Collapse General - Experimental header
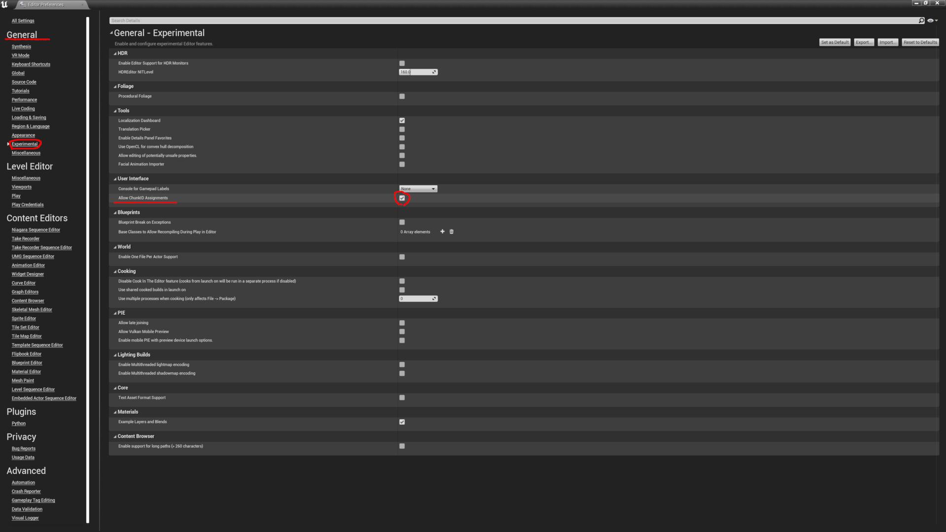This screenshot has height=532, width=946. click(111, 33)
